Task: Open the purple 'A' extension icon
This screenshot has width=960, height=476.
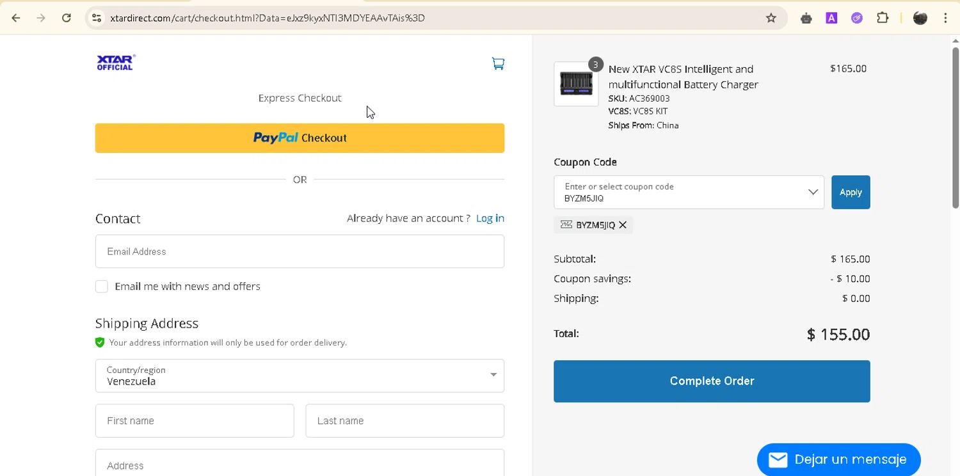Action: click(831, 18)
